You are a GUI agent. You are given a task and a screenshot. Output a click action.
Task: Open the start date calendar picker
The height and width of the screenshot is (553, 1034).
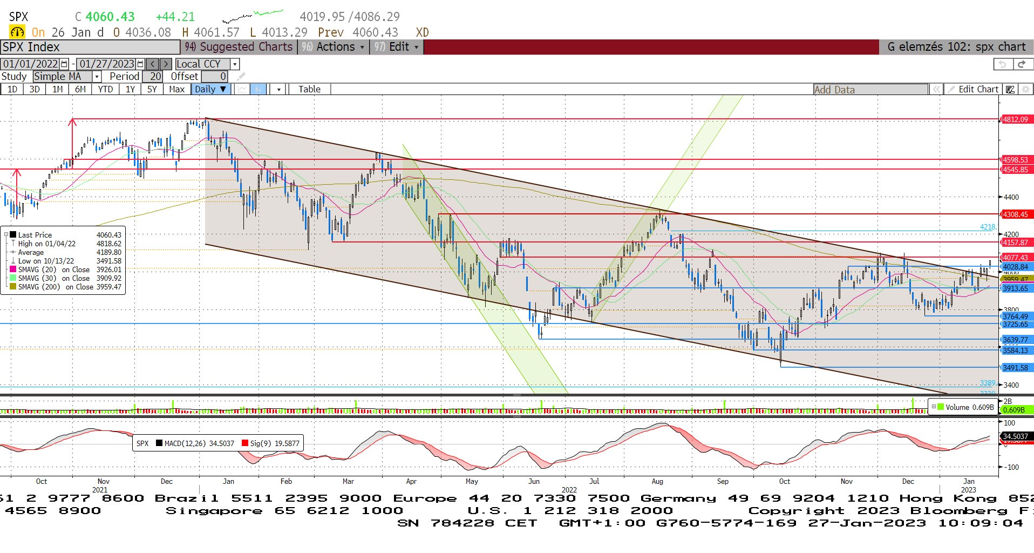click(x=65, y=64)
